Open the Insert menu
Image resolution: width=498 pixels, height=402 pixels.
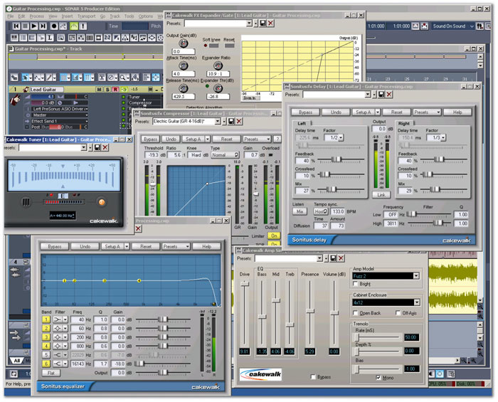point(67,16)
